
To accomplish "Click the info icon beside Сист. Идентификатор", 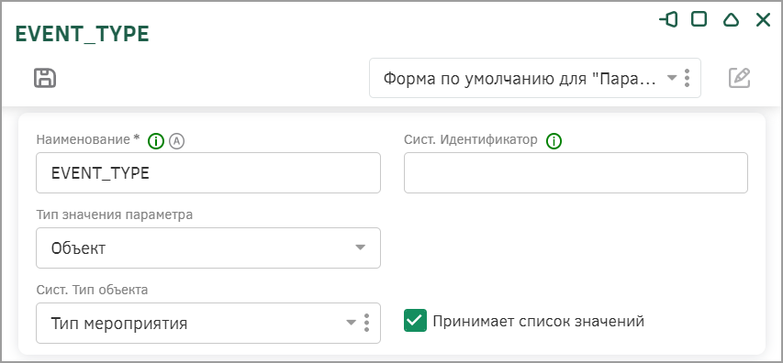I will tap(554, 141).
